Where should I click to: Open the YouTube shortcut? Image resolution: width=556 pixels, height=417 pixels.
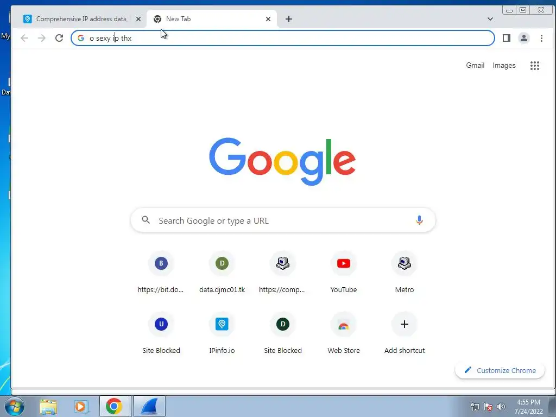(344, 273)
